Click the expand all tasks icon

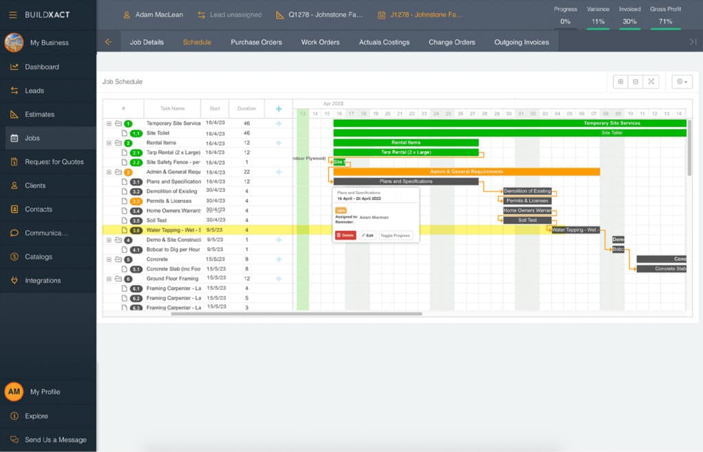tap(621, 82)
